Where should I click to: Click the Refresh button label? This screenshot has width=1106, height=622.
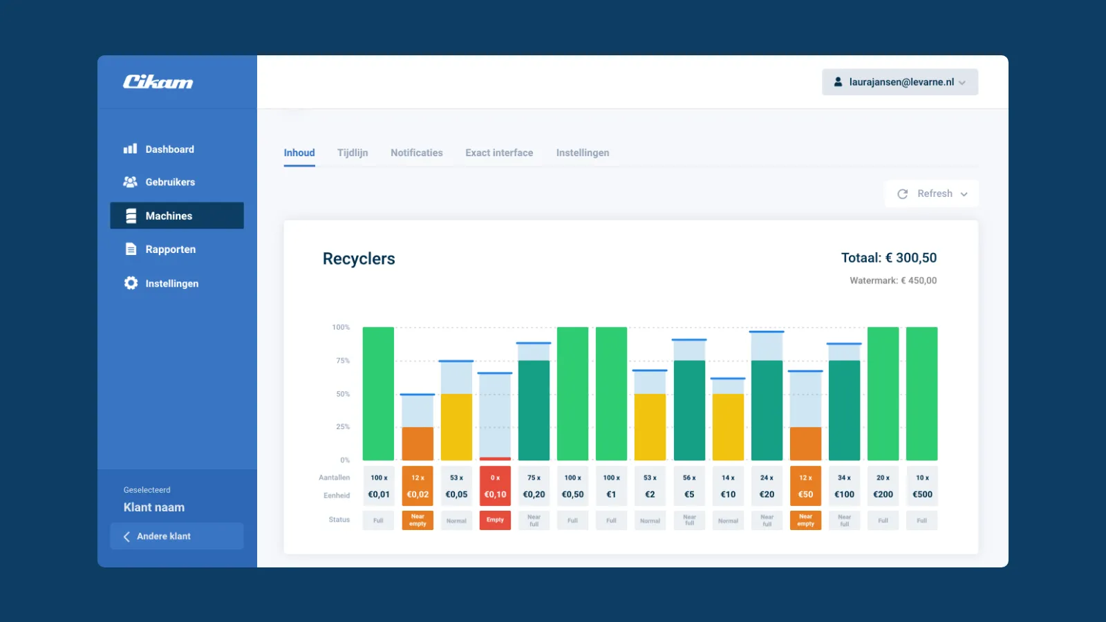pyautogui.click(x=935, y=194)
